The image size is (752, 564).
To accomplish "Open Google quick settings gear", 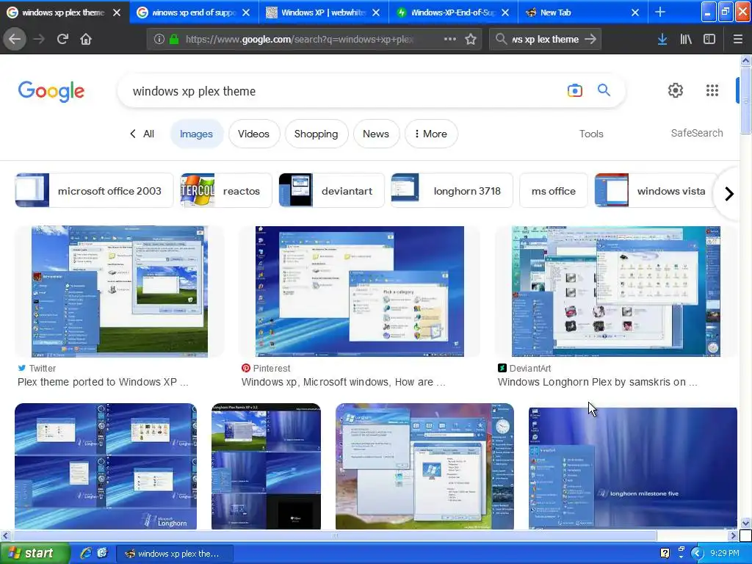I will [x=676, y=90].
